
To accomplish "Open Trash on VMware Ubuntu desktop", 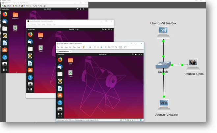I will click(70, 74).
